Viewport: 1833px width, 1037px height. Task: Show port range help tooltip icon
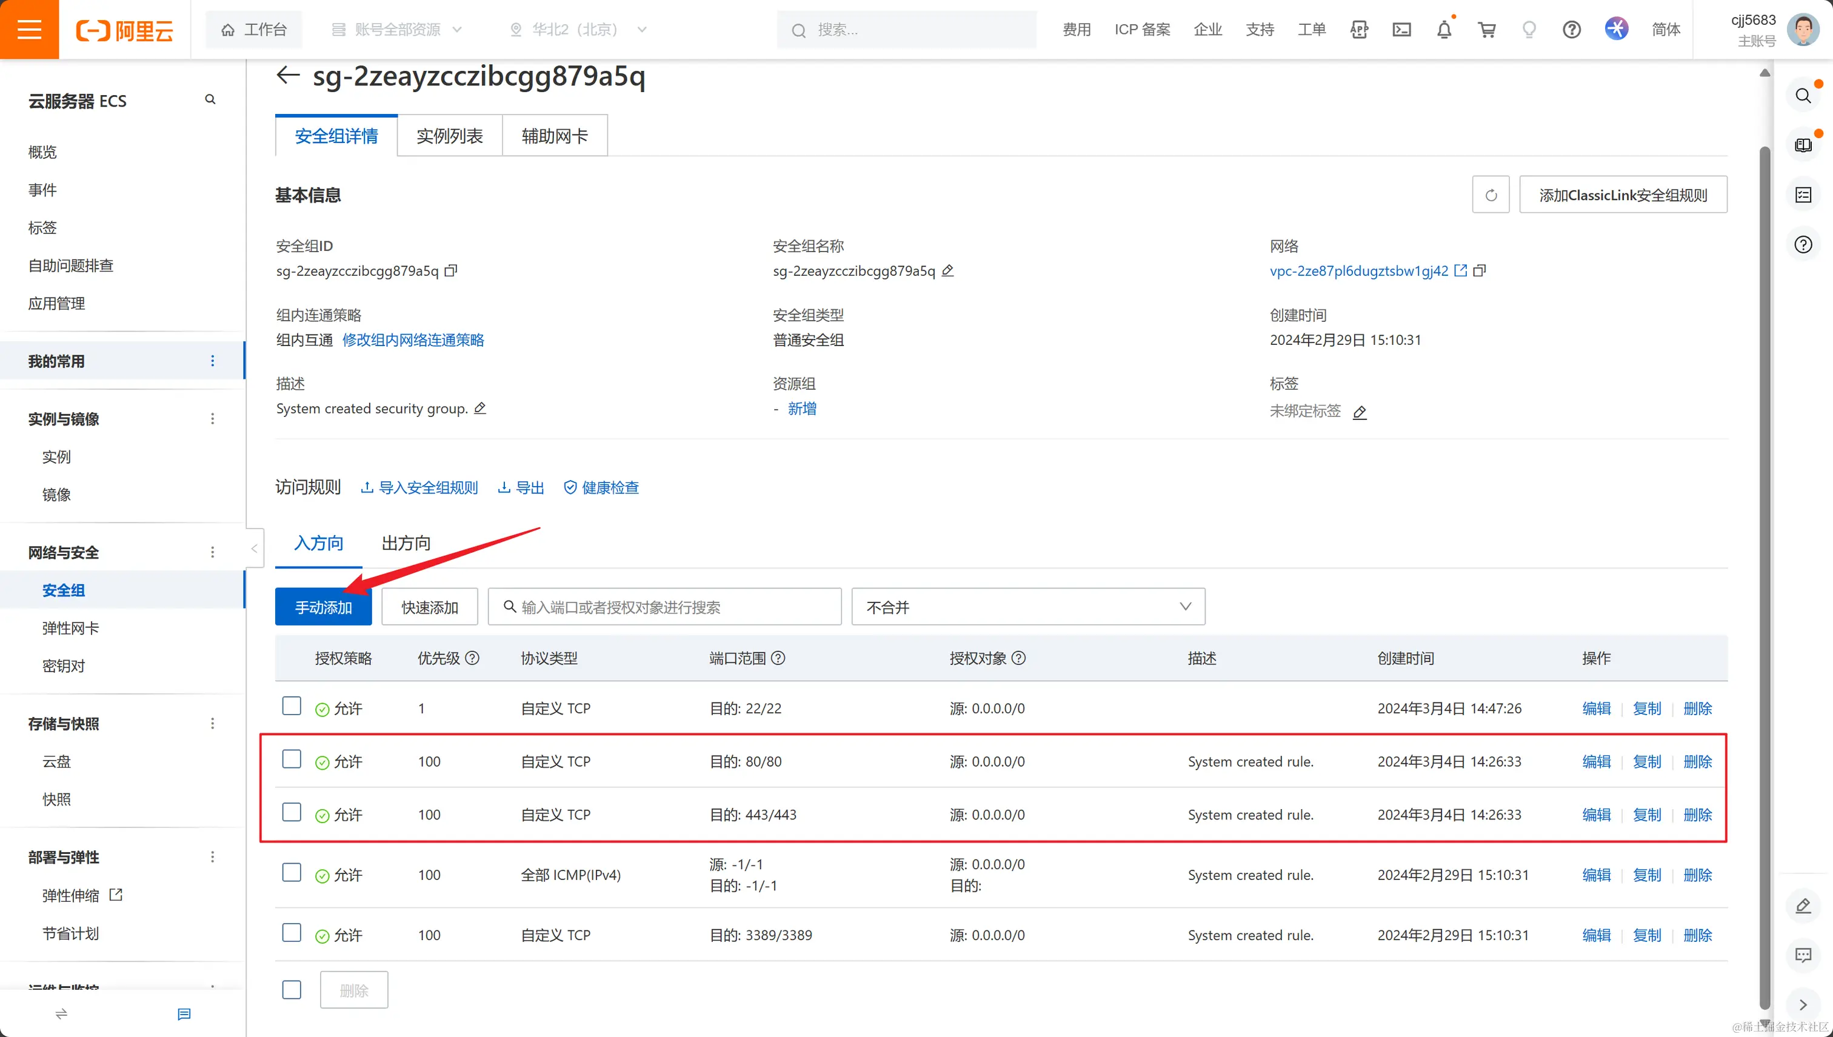(778, 658)
